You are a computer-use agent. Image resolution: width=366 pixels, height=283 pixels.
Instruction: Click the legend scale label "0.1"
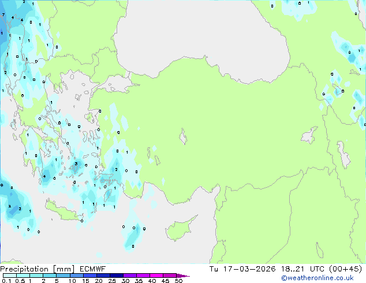click(x=6, y=281)
